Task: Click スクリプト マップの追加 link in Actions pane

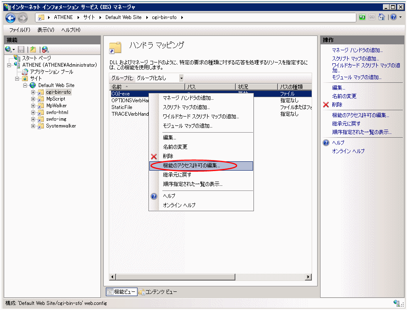Action: [x=355, y=59]
